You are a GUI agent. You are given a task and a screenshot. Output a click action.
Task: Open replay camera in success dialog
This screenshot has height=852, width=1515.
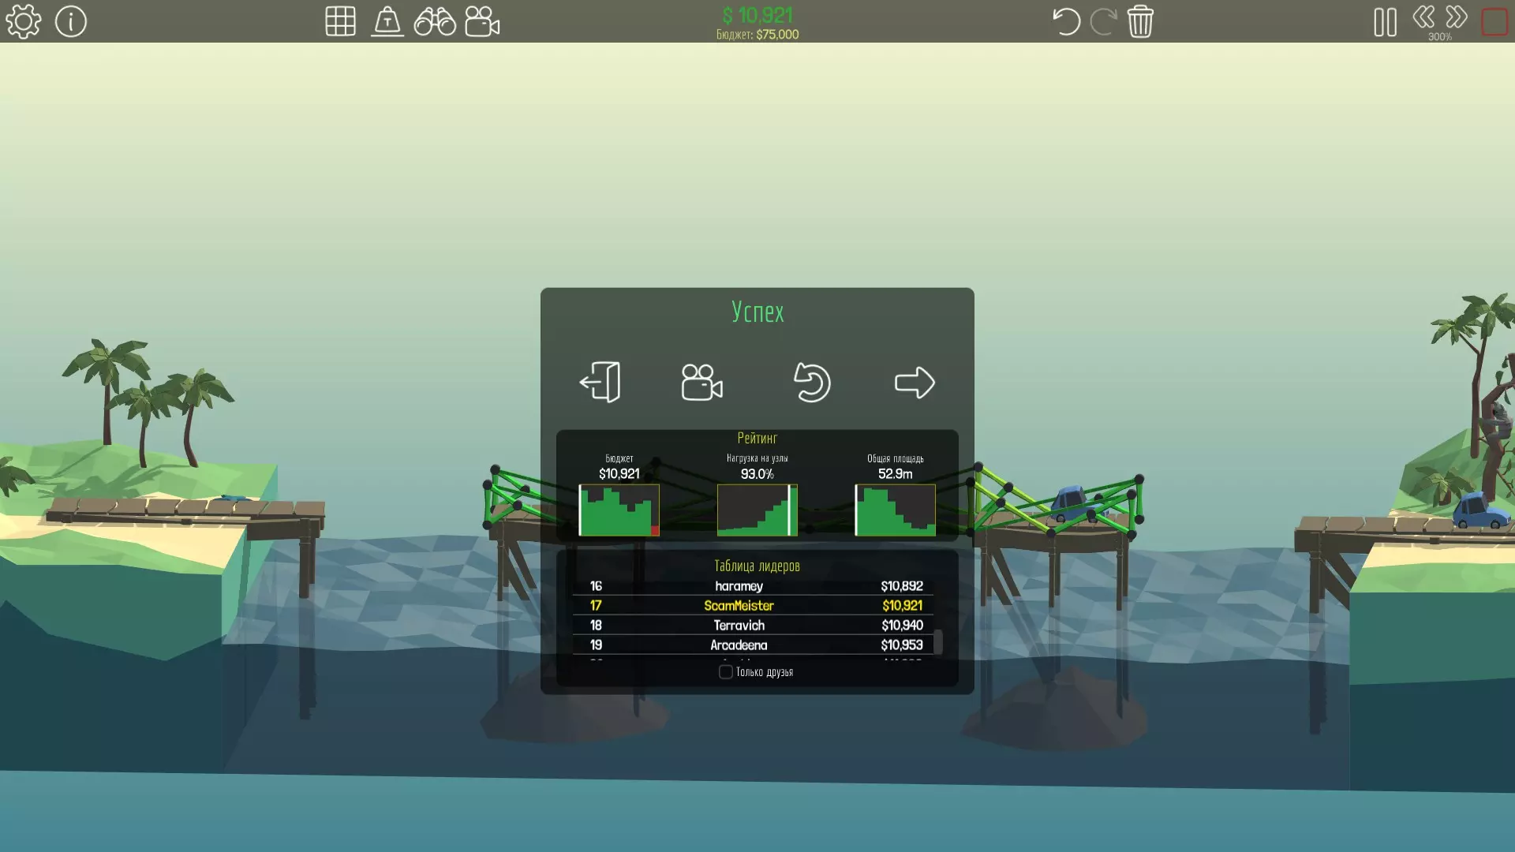point(701,383)
